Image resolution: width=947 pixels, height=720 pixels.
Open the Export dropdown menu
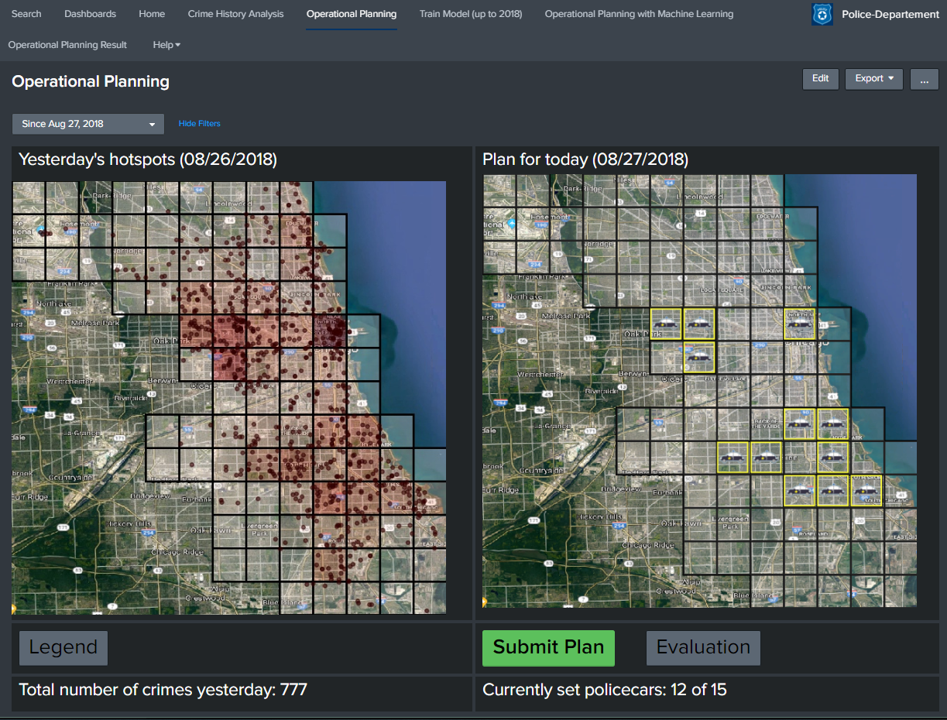tap(874, 79)
